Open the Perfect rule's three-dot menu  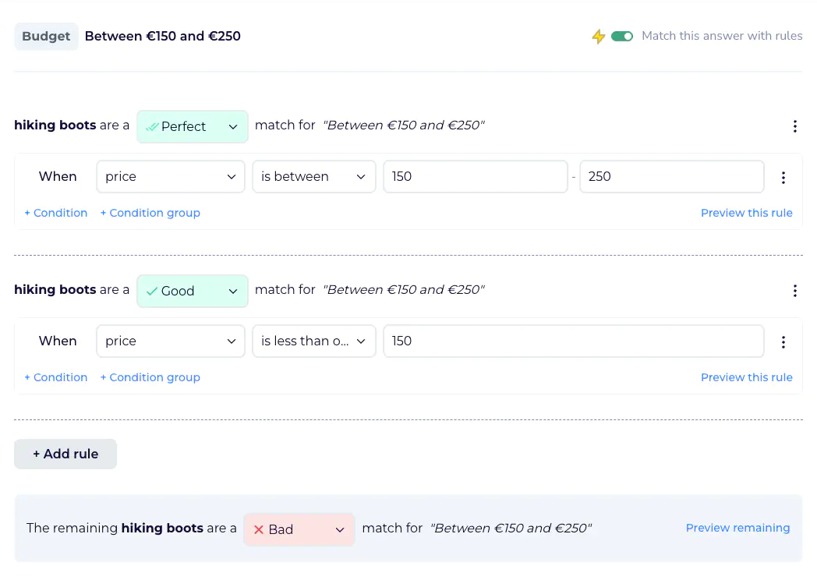tap(794, 126)
